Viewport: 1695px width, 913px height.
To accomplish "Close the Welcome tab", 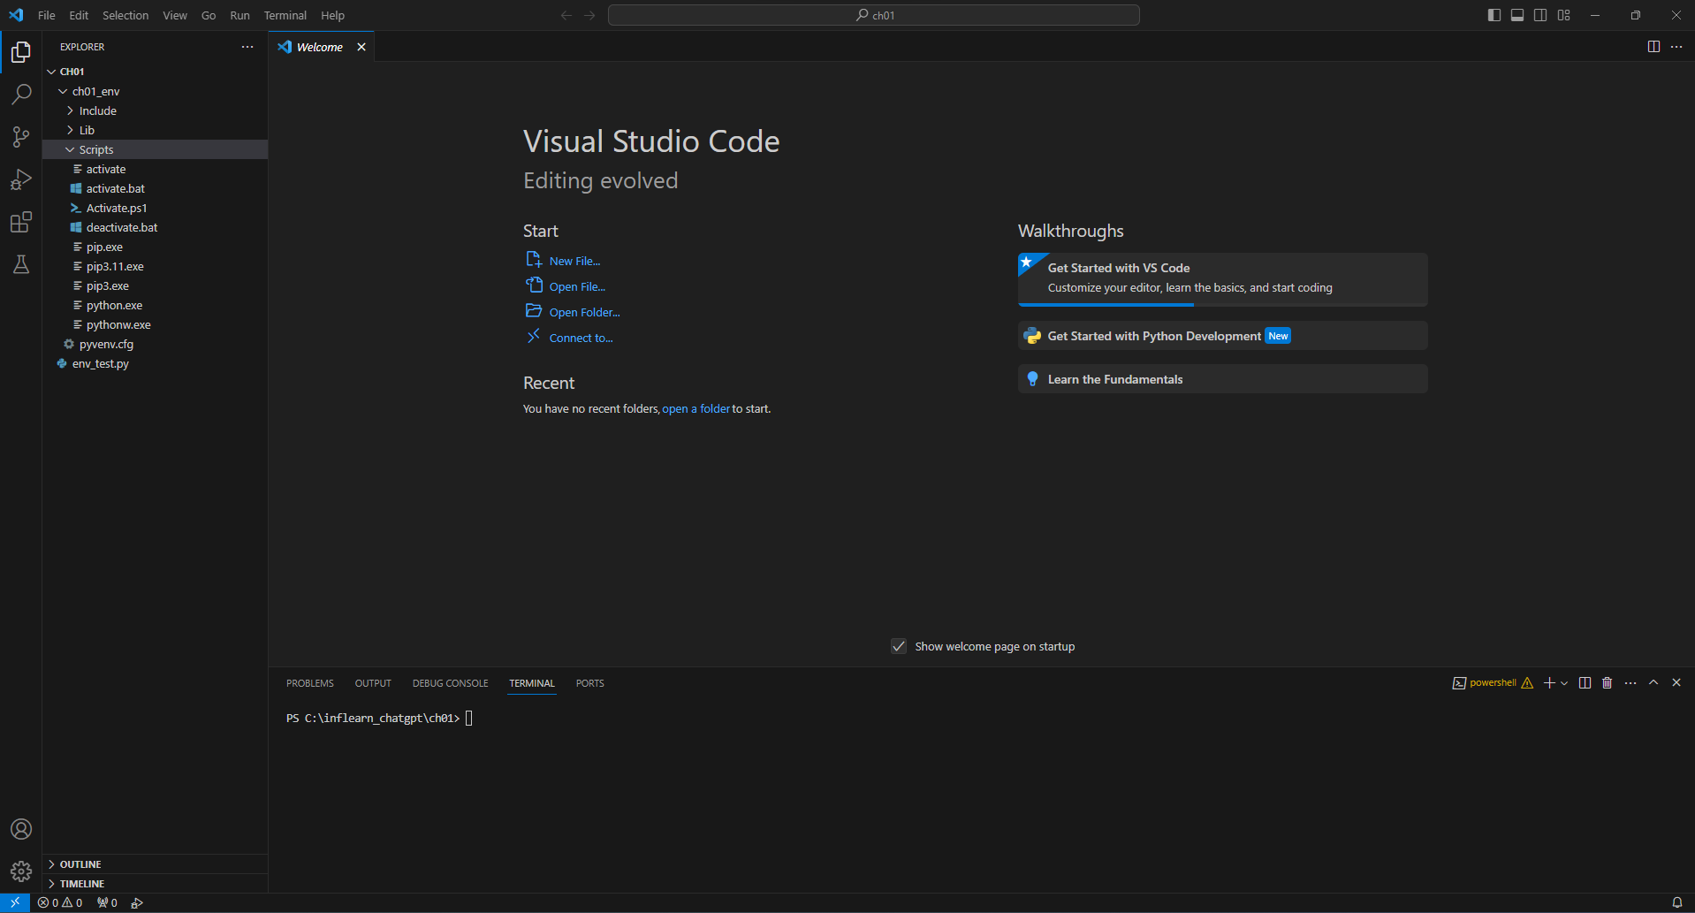I will pos(361,47).
